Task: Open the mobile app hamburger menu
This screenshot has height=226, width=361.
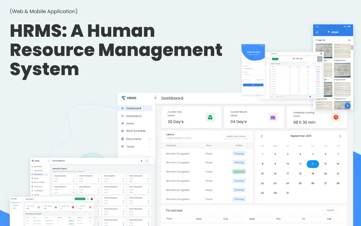Action: [x=317, y=32]
